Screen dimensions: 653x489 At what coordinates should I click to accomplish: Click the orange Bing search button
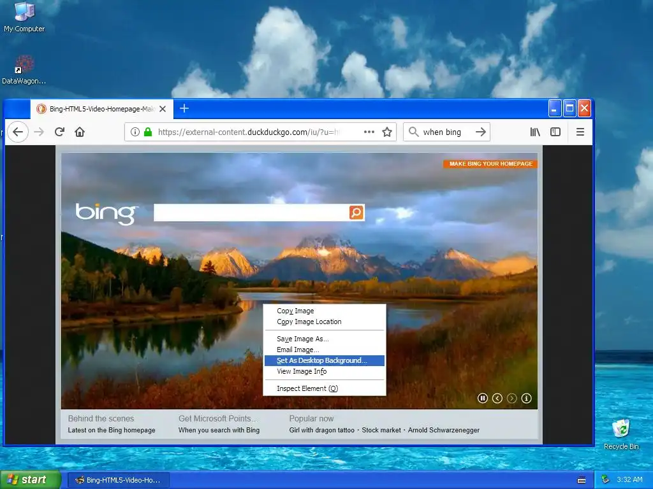(356, 213)
